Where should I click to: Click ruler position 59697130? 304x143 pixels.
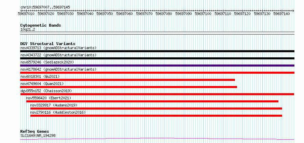(x=262, y=14)
